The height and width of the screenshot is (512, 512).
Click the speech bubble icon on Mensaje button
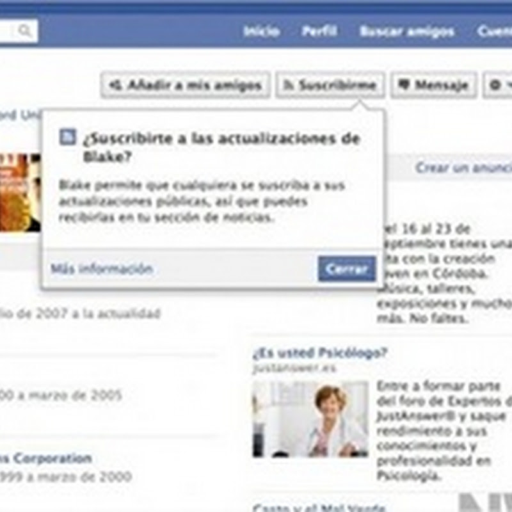[x=404, y=85]
